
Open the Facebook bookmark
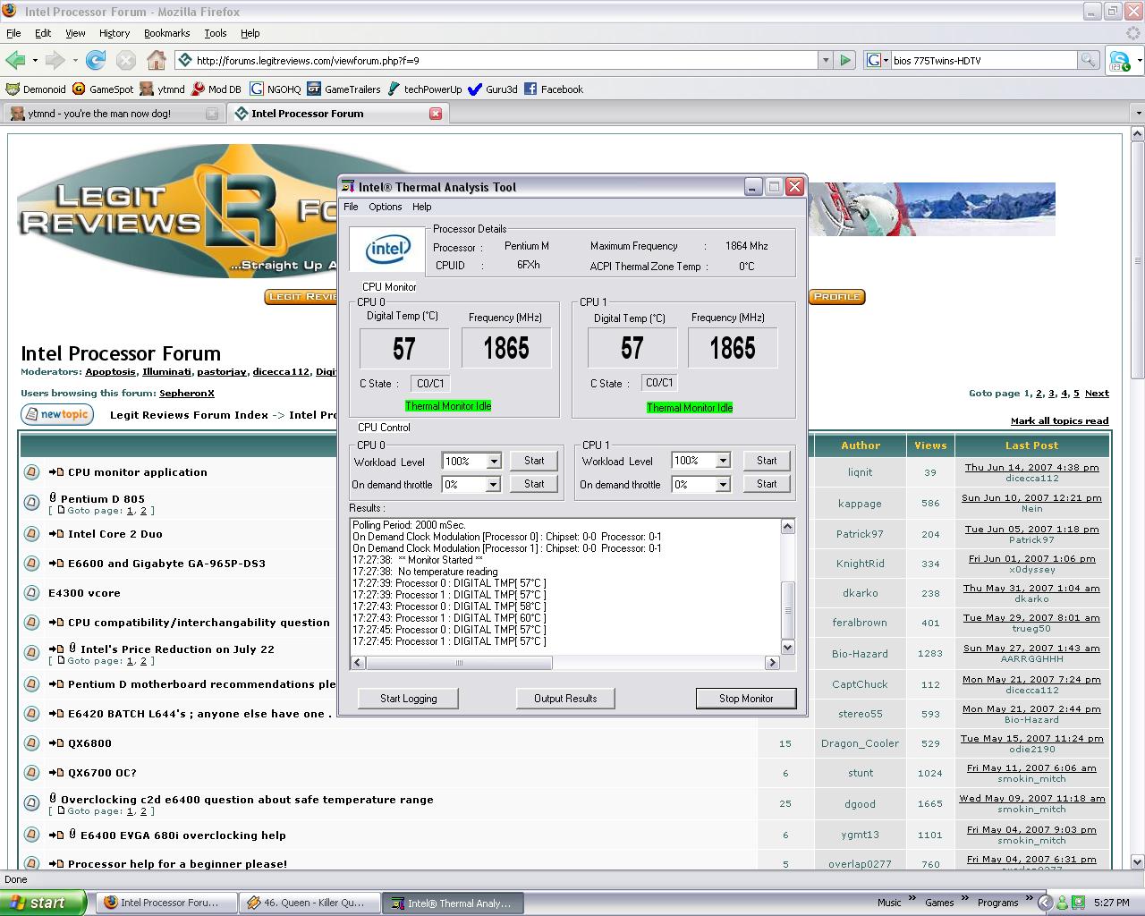coord(554,89)
